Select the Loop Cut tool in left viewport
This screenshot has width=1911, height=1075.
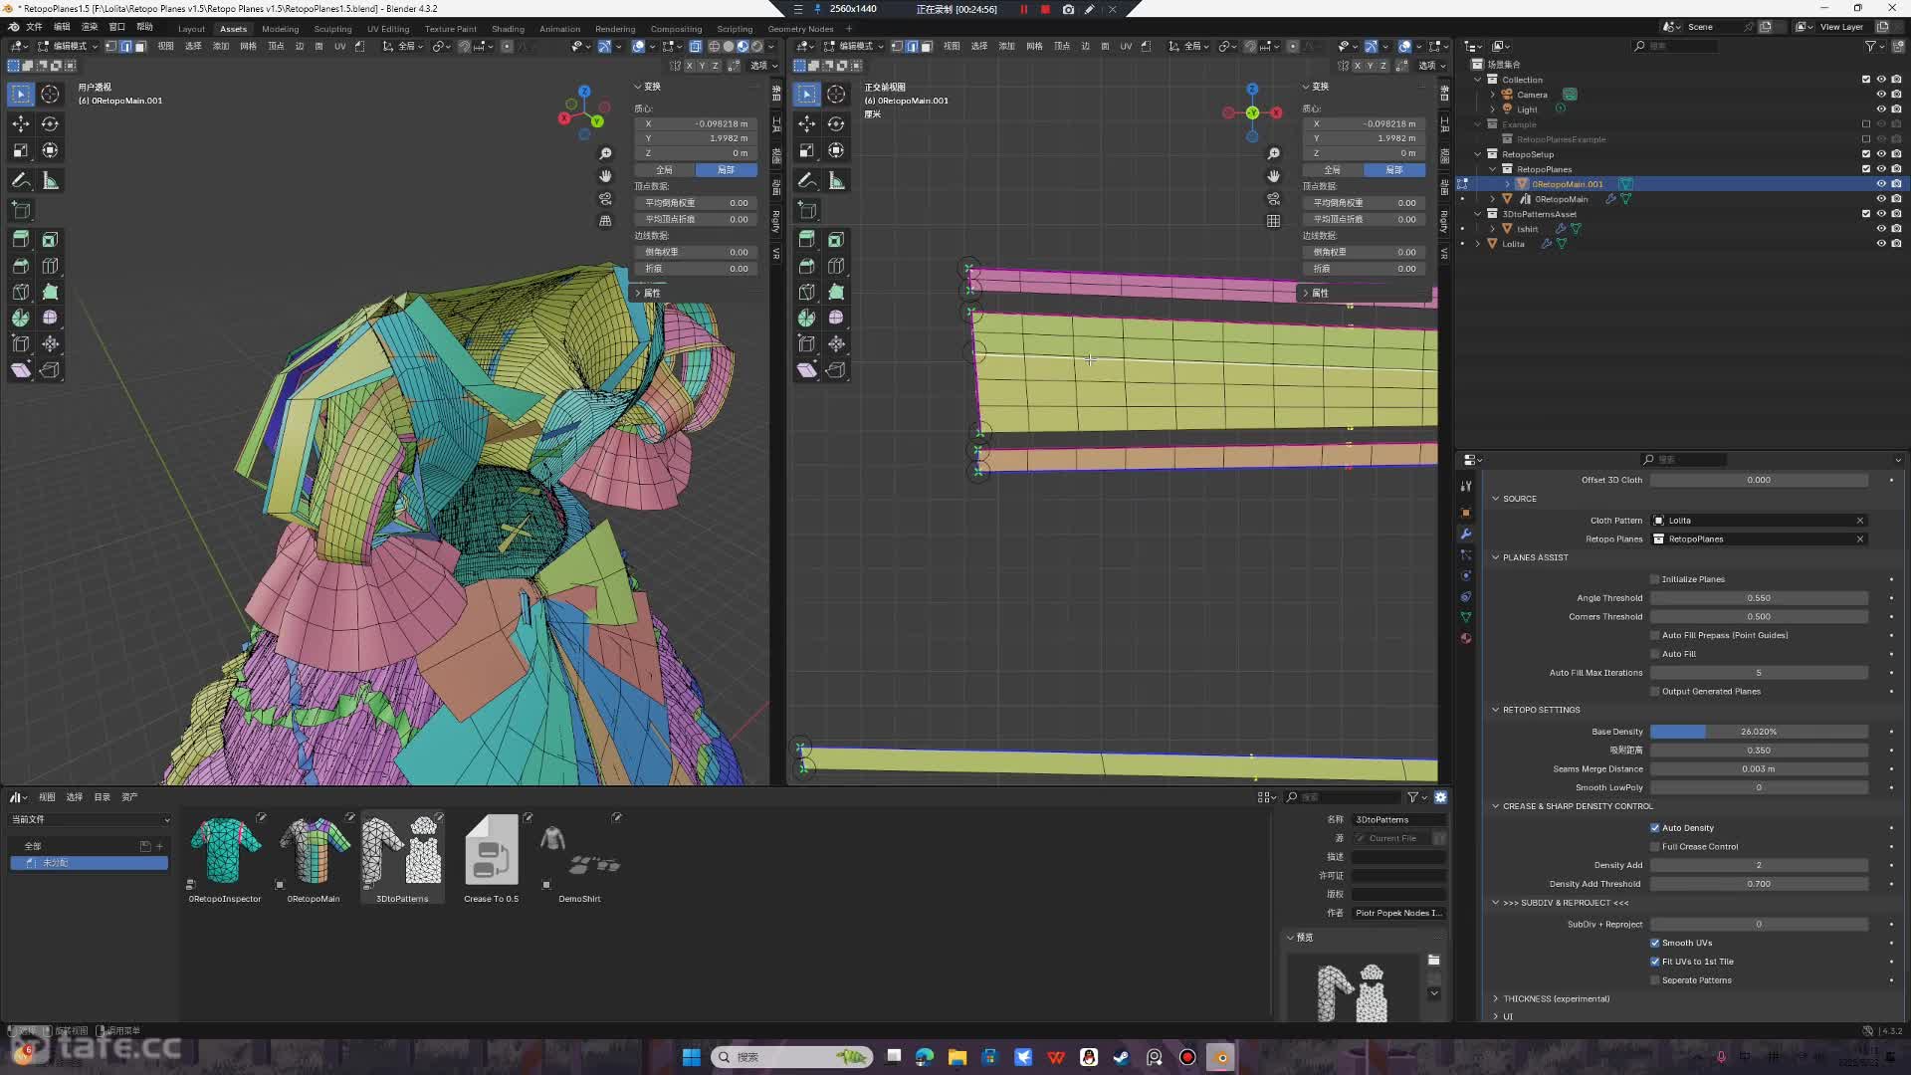click(50, 266)
